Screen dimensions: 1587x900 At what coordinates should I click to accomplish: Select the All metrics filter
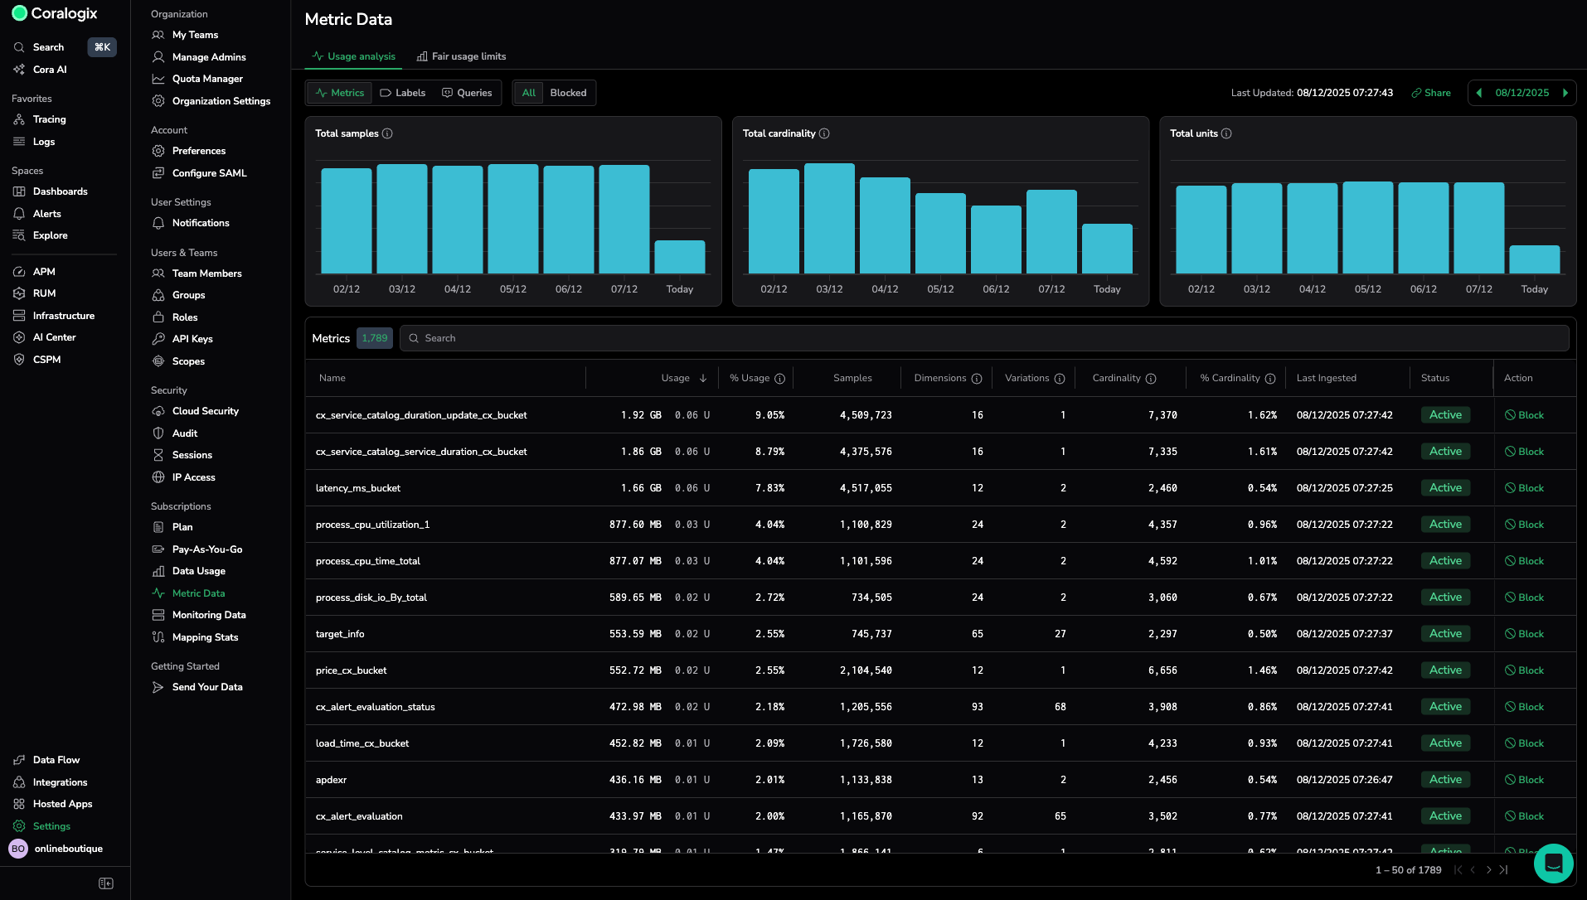click(528, 93)
